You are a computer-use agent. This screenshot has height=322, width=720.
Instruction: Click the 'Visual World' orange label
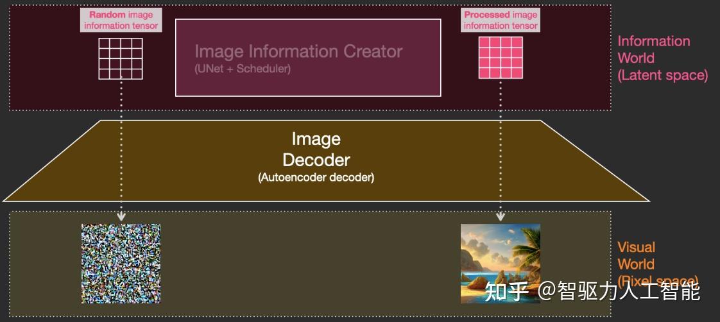(636, 256)
